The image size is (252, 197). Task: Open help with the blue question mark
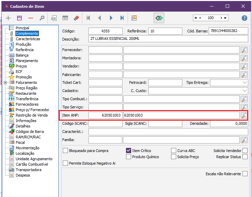[244, 18]
